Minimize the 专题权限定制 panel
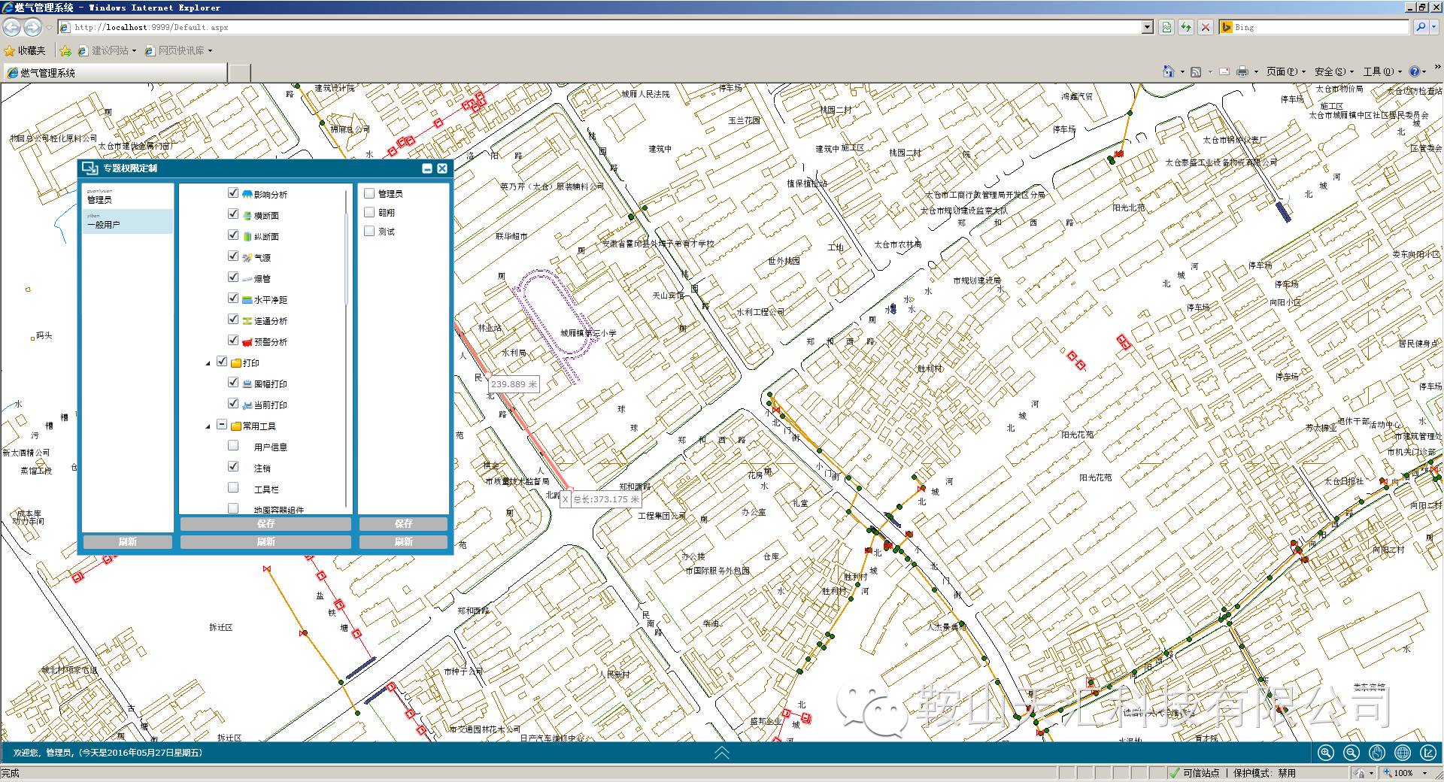Viewport: 1444px width, 782px height. coord(427,168)
